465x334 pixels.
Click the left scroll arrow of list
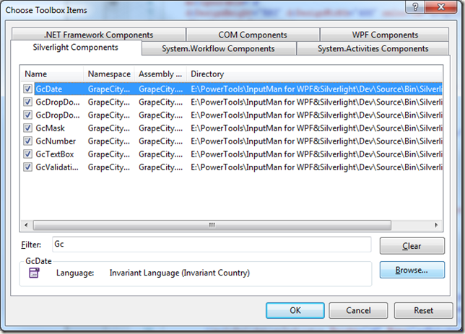click(x=27, y=225)
